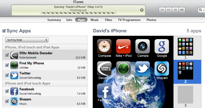This screenshot has width=205, height=108.
Task: Toggle the Sync Apps checkbox
Action: point(4,31)
